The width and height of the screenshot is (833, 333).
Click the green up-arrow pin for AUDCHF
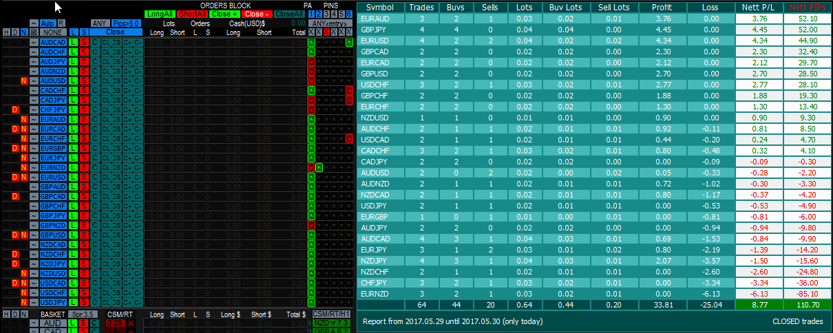[312, 52]
